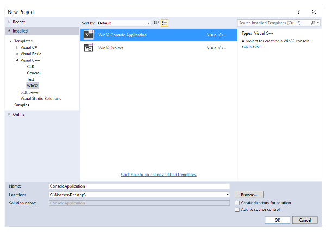The width and height of the screenshot is (326, 232).
Task: Switch to medium icons list view
Action: click(165, 23)
